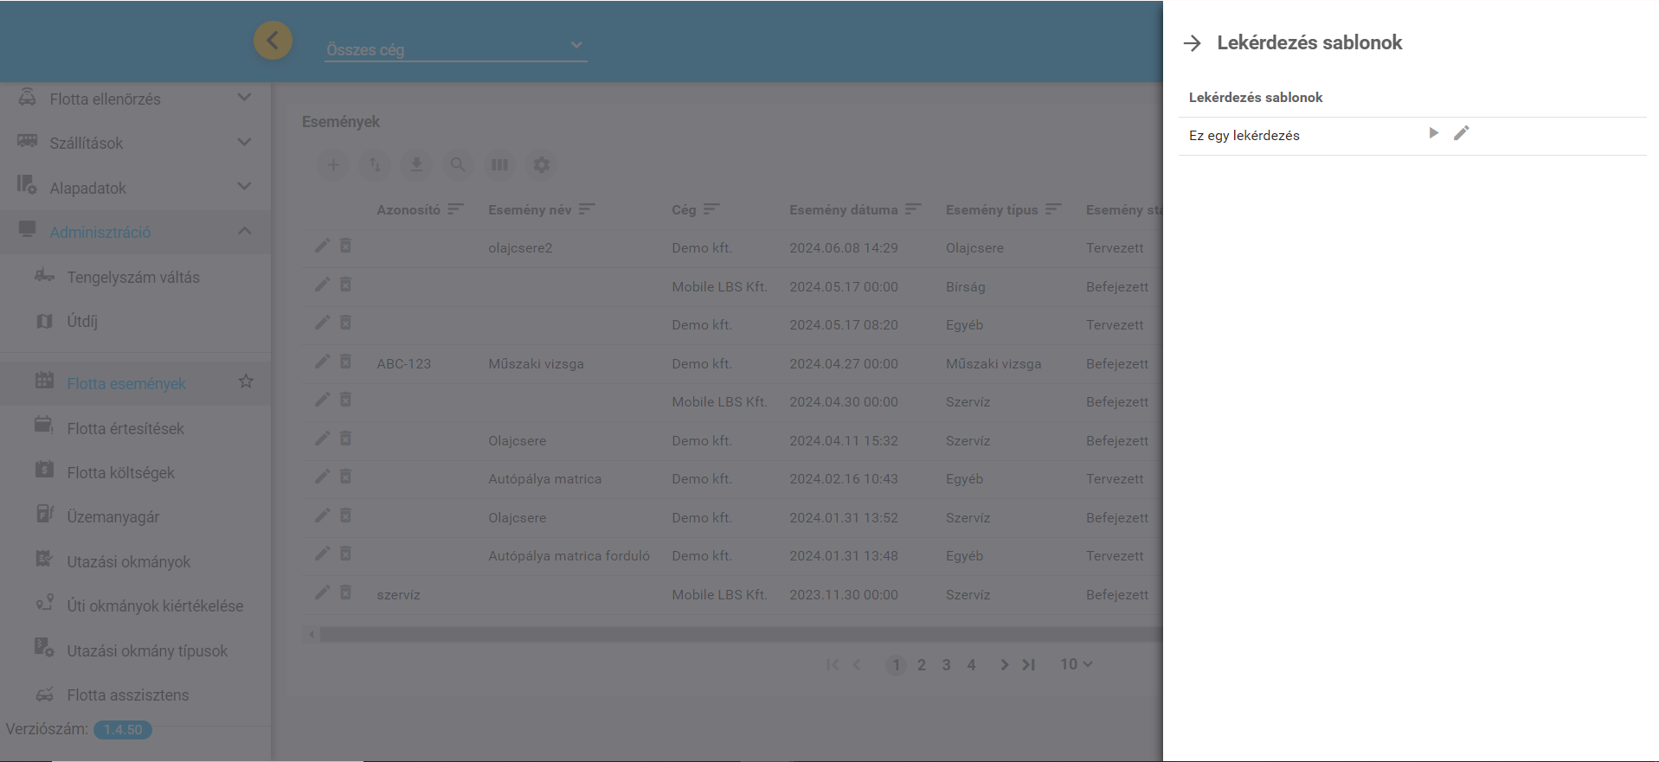
Task: Open page size dropdown showing 10
Action: click(1076, 664)
